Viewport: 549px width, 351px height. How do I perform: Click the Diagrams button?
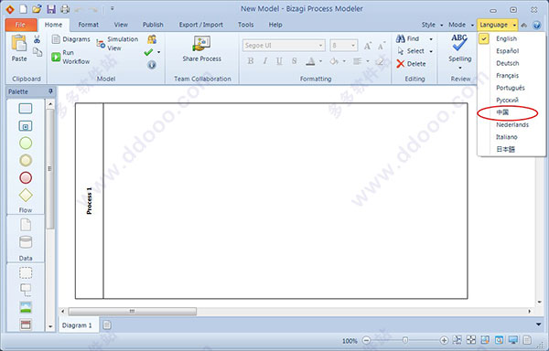click(x=71, y=39)
